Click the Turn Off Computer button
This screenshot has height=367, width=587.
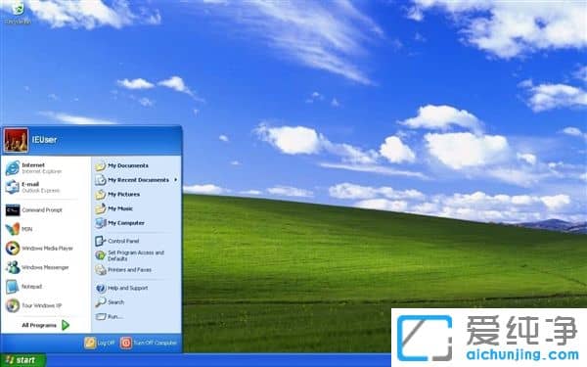click(149, 343)
